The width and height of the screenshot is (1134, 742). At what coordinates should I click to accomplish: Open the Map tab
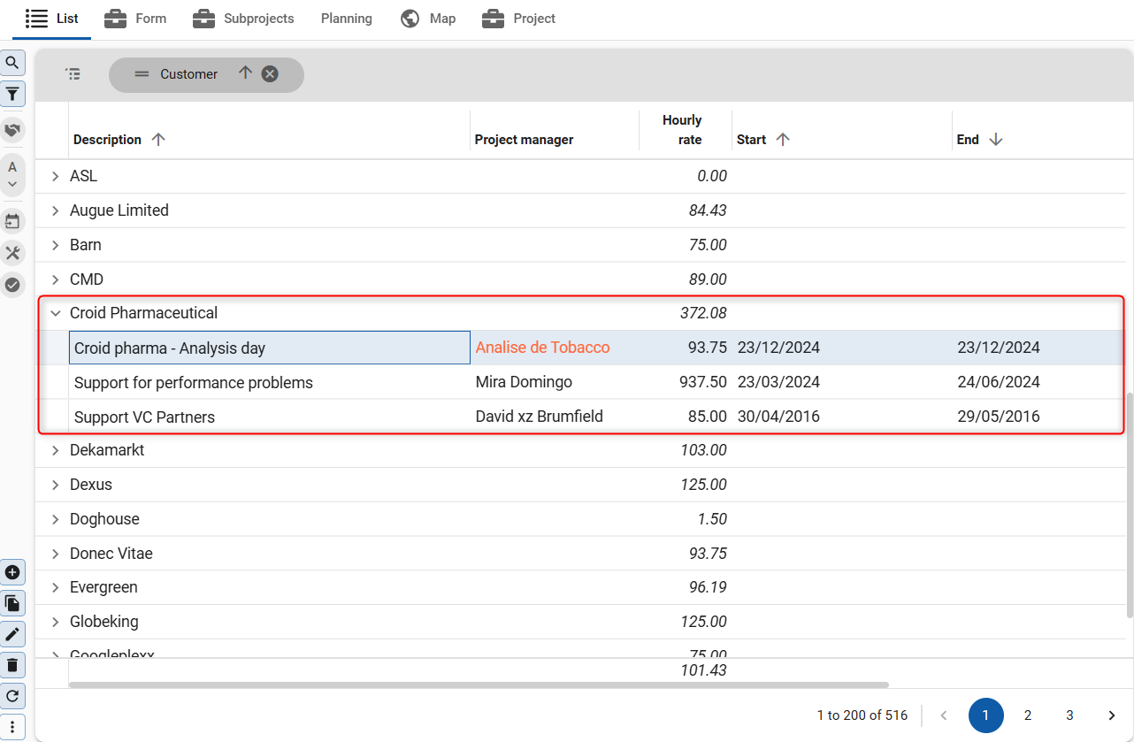tap(428, 19)
